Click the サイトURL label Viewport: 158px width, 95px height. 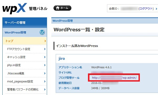pos(65,73)
